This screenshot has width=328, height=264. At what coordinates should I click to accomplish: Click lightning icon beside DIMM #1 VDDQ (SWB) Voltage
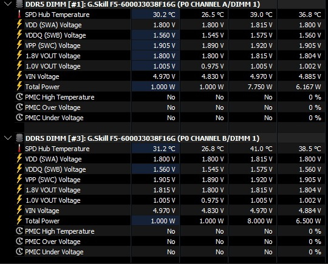pos(19,35)
